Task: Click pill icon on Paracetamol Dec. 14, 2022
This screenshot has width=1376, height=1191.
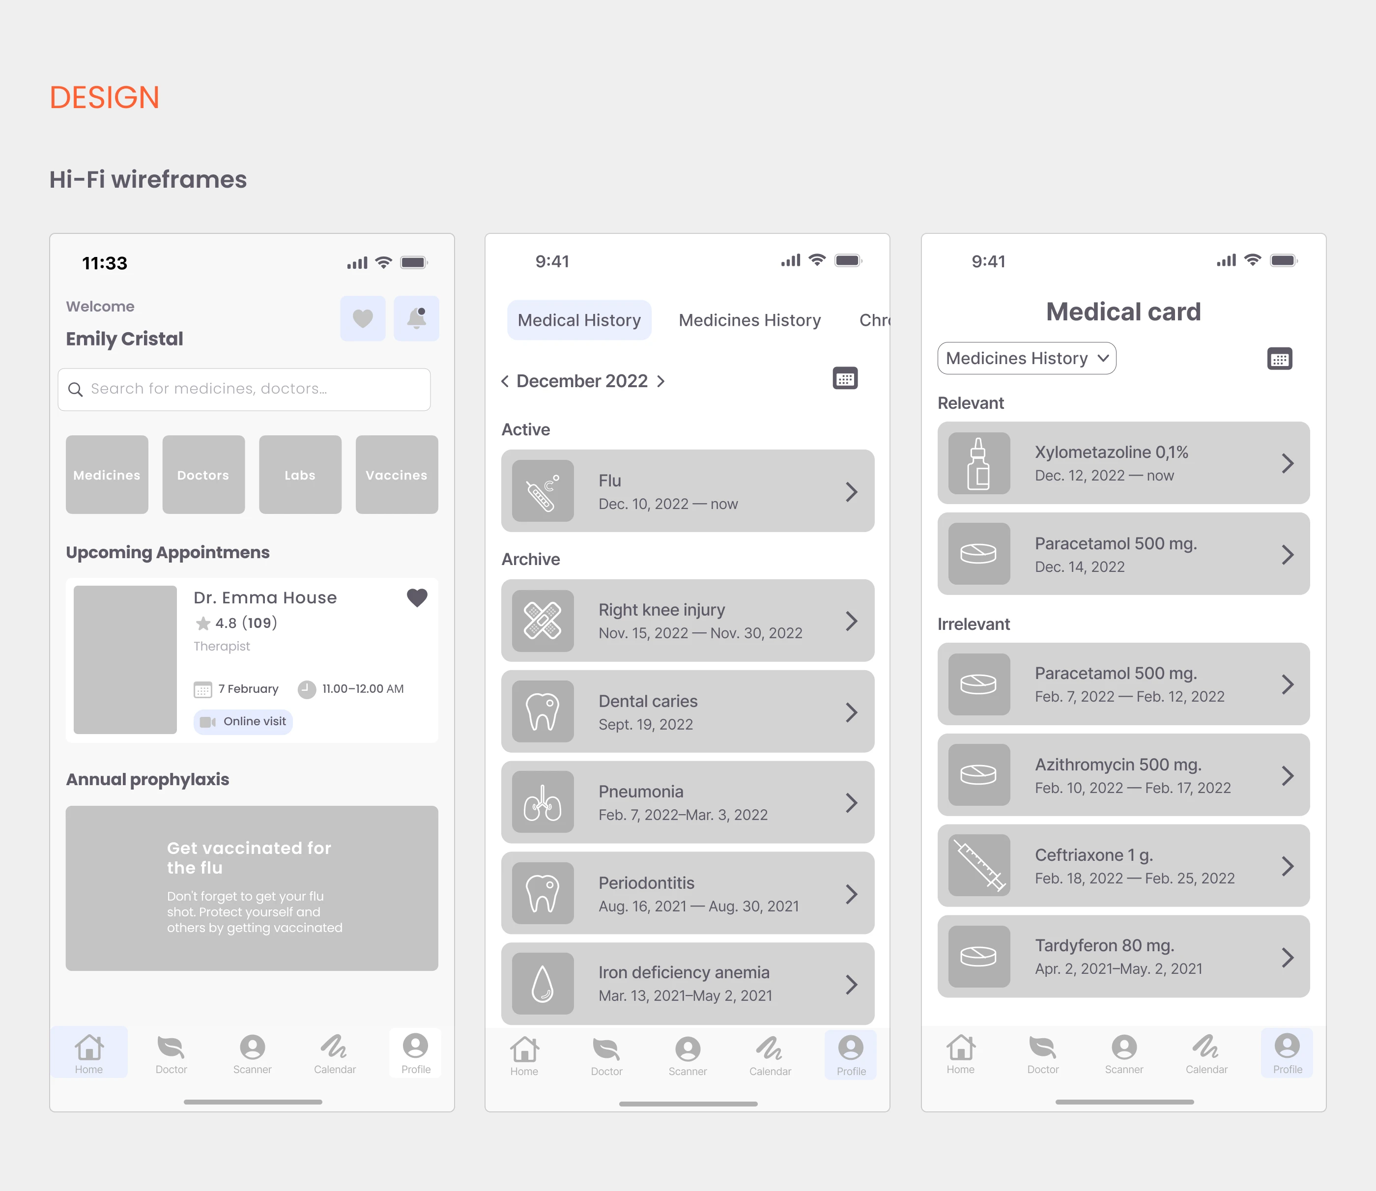Action: click(x=978, y=554)
